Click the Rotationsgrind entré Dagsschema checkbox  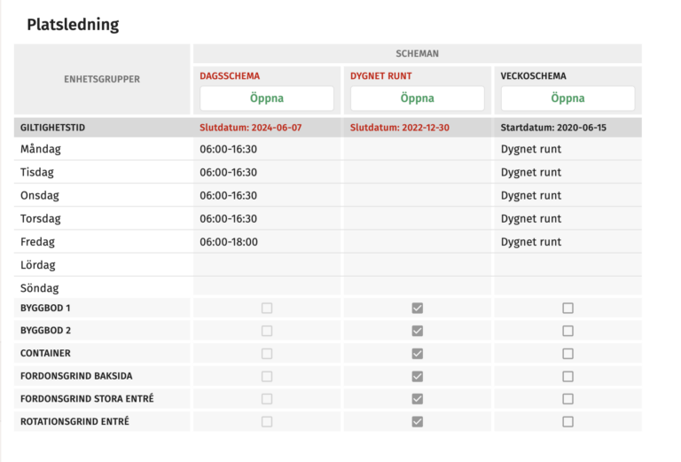(x=267, y=422)
